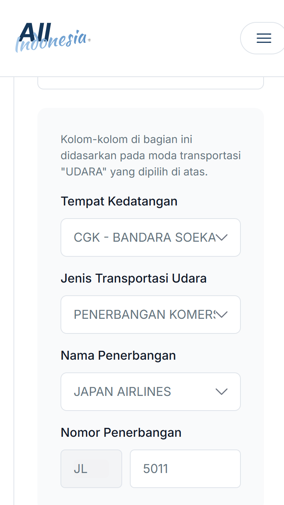Click the chevron arrow beside JAPAN AIRLINES
The image size is (284, 505).
(x=222, y=392)
